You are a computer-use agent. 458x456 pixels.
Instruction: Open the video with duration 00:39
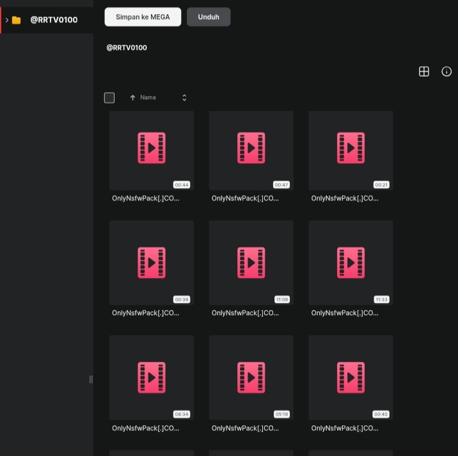click(x=152, y=263)
